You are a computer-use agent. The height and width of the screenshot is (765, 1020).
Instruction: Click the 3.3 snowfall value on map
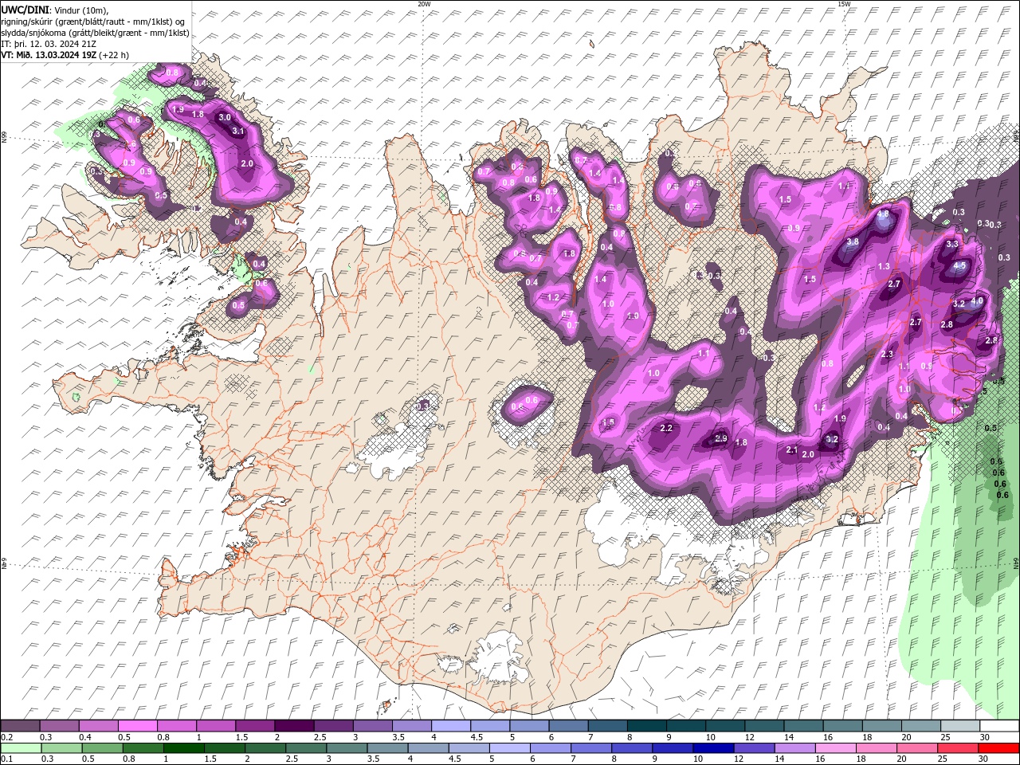(951, 244)
